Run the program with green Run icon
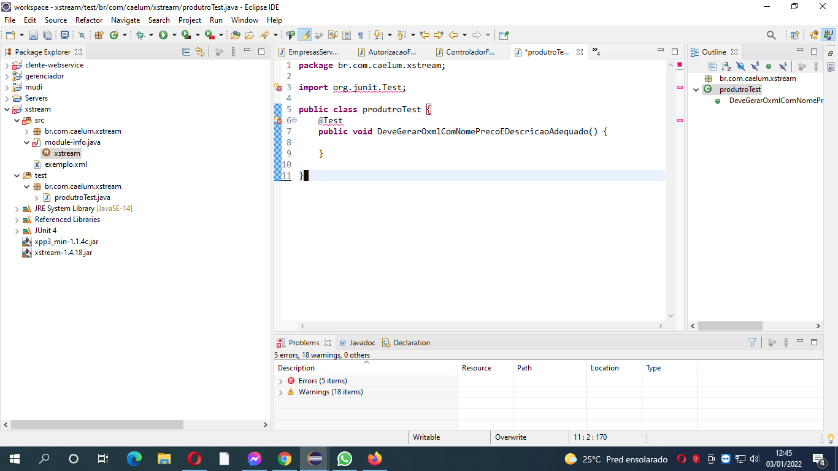This screenshot has width=838, height=471. point(163,35)
